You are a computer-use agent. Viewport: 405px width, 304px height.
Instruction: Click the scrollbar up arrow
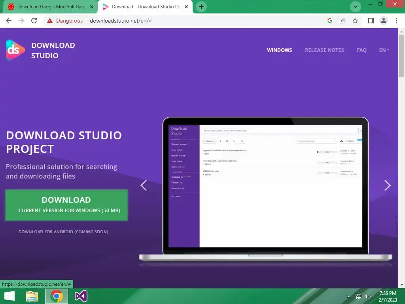pos(401,31)
